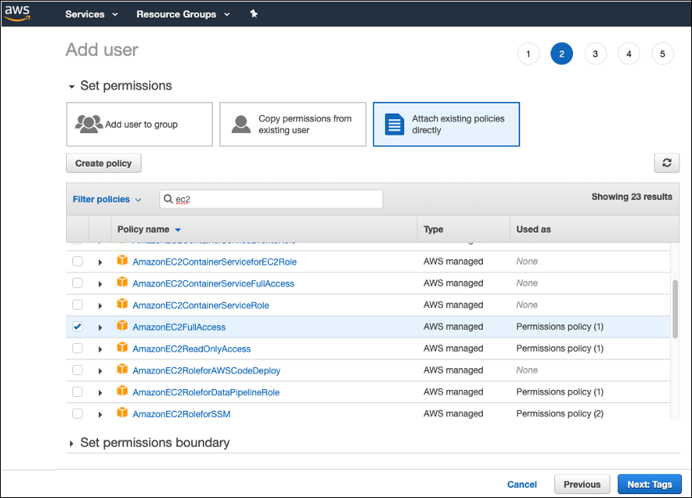Click Next: Tags button
The width and height of the screenshot is (692, 498).
click(x=650, y=484)
